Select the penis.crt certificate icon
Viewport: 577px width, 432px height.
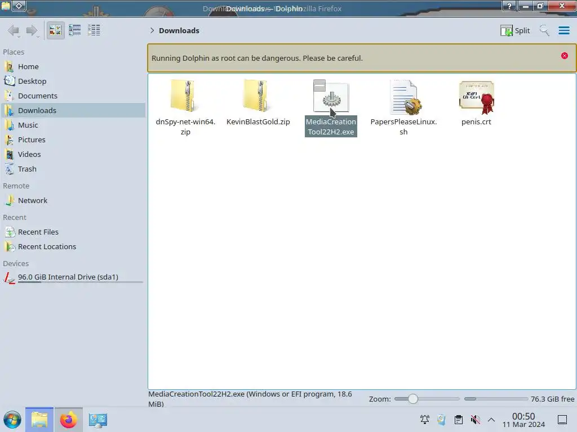point(477,97)
